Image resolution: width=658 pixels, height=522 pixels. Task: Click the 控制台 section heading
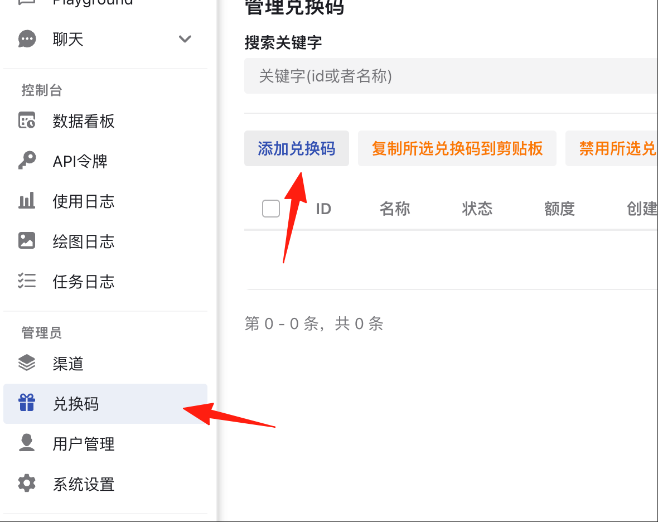[42, 90]
